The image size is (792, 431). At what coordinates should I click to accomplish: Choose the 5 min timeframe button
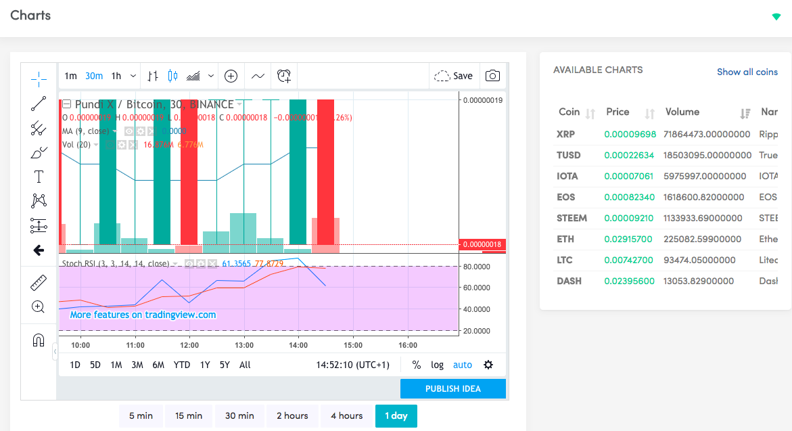click(141, 416)
